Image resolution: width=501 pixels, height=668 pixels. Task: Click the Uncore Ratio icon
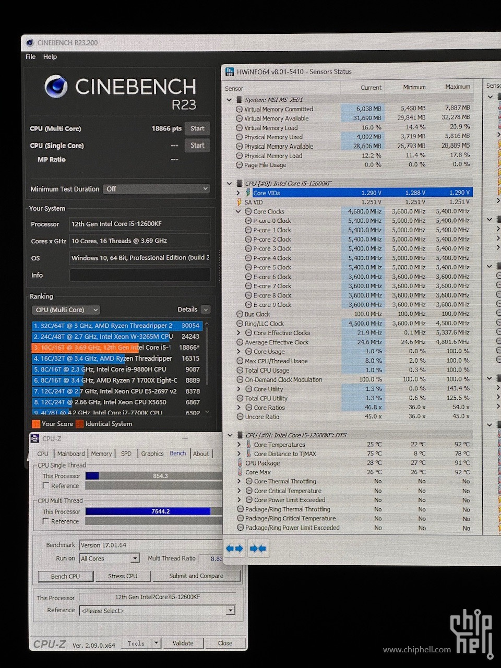click(x=240, y=416)
